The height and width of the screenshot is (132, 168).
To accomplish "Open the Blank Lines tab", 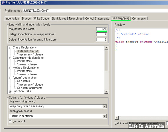I will 59,18.
